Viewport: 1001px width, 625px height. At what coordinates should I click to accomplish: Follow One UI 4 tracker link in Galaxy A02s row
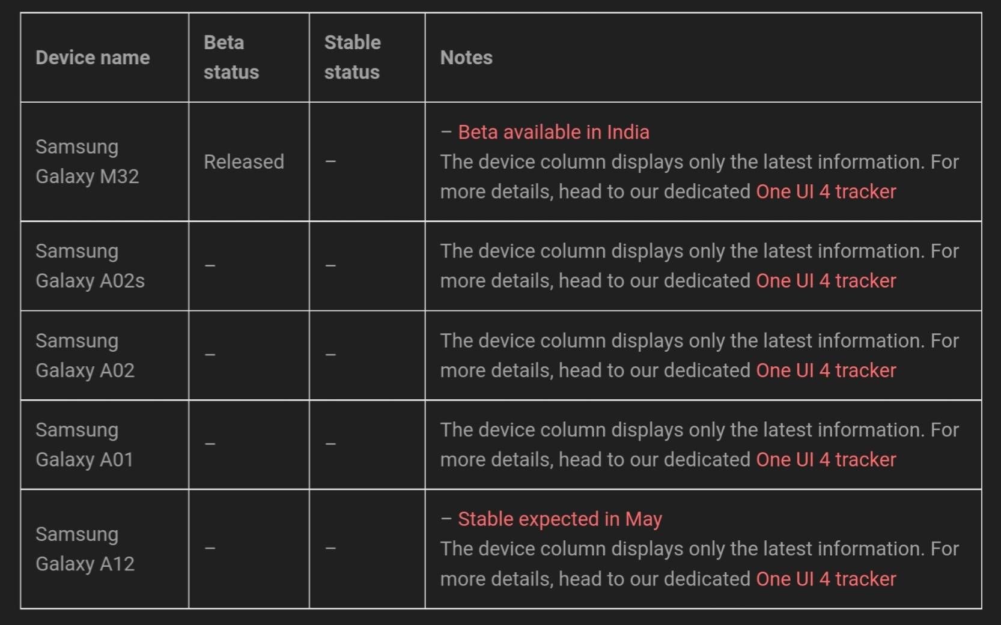pos(826,280)
